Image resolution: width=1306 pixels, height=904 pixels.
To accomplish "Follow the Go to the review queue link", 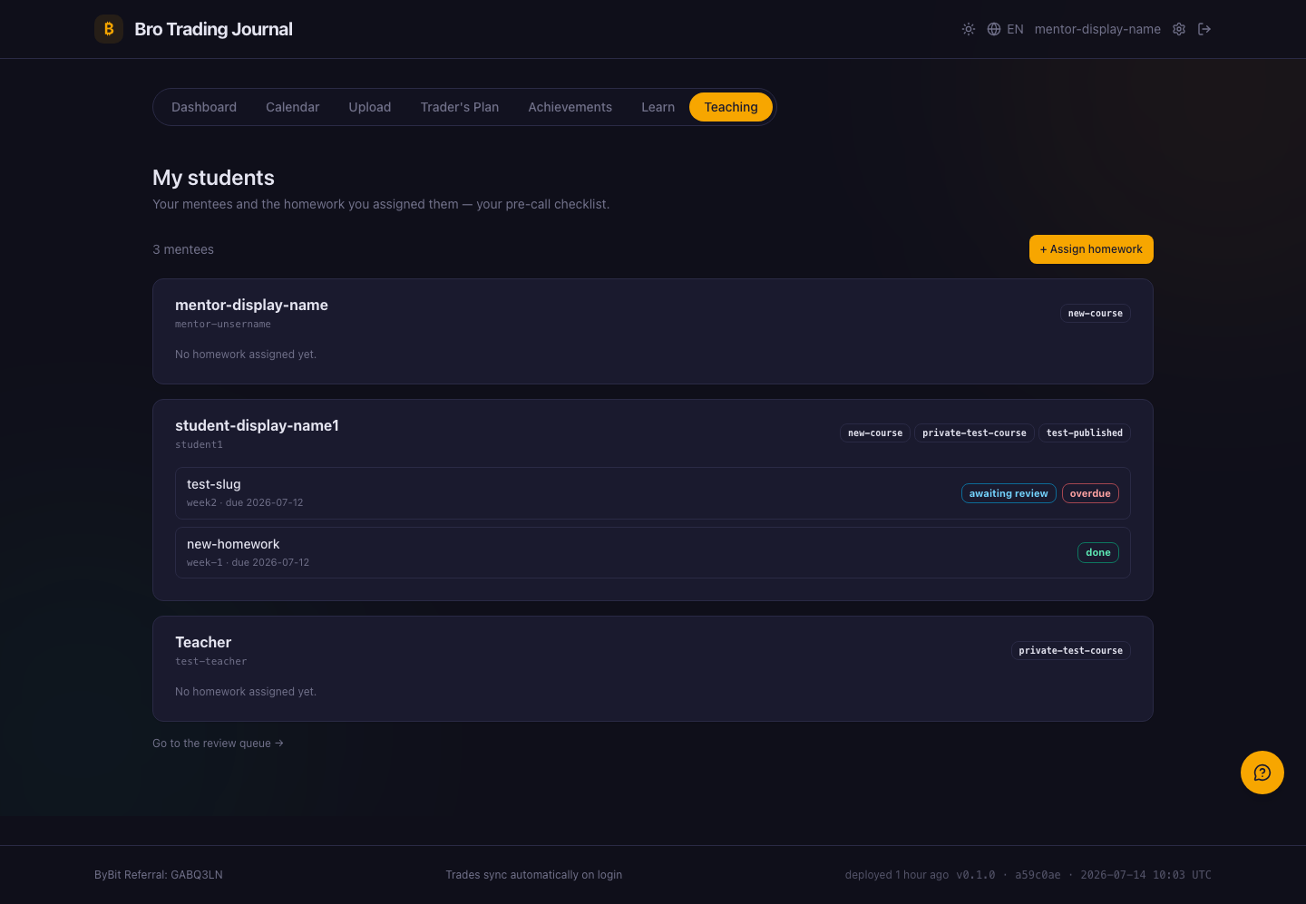I will [218, 744].
